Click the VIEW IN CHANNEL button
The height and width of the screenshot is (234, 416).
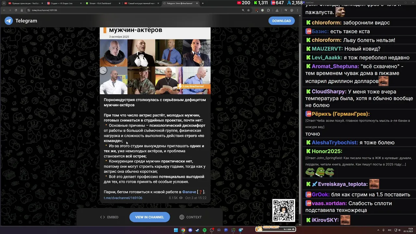pyautogui.click(x=149, y=217)
